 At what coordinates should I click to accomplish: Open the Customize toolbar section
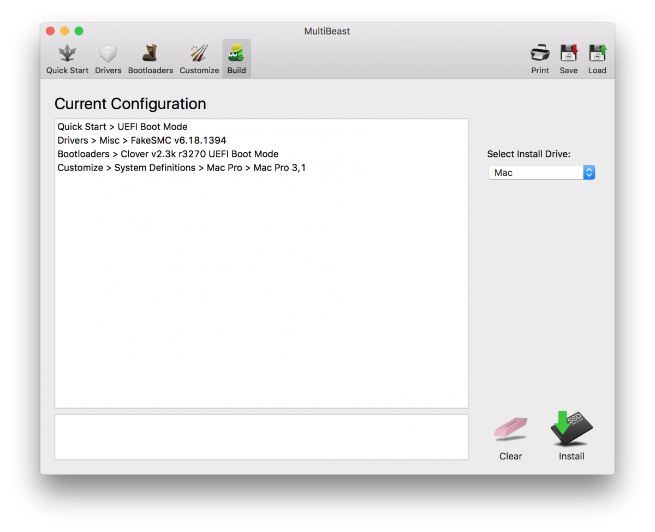[199, 60]
